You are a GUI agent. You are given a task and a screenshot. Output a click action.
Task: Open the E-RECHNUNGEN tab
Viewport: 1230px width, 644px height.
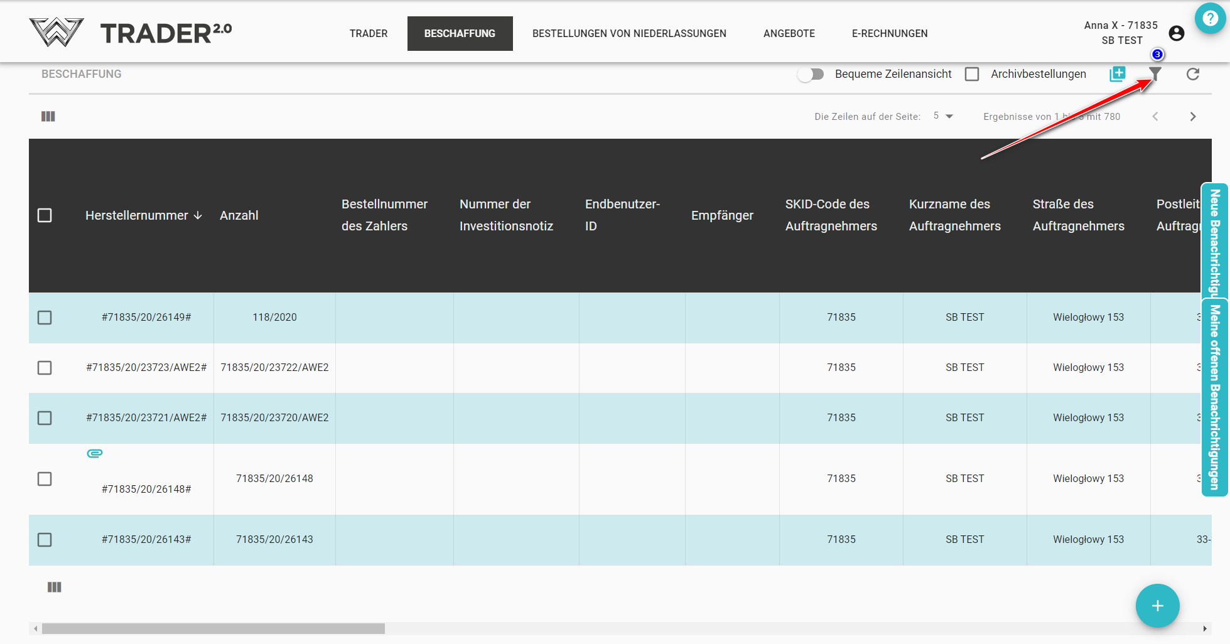[889, 33]
